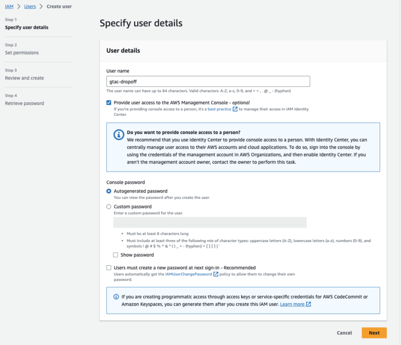The image size is (401, 345).
Task: Check Users must create new password at next sign-in
Action: coord(109,268)
